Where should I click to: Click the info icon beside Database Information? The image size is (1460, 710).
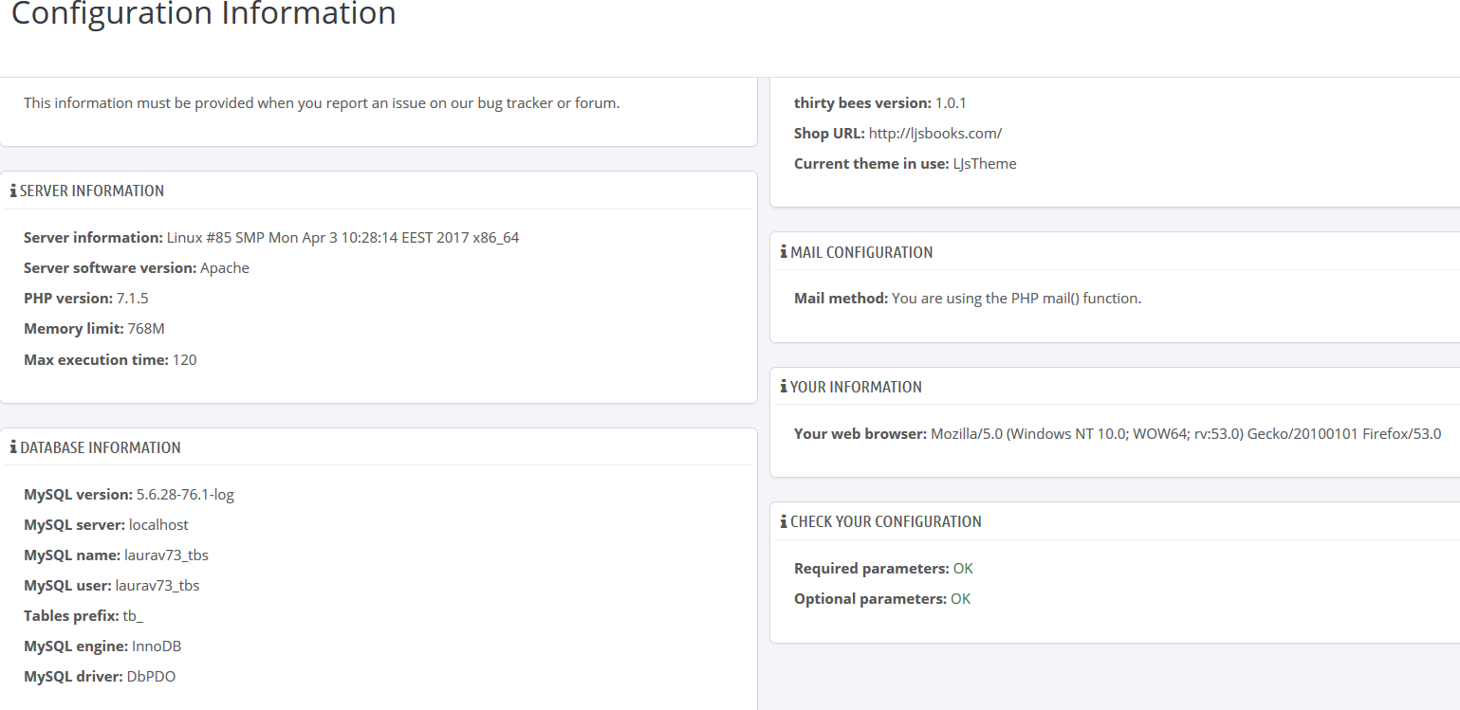(13, 447)
